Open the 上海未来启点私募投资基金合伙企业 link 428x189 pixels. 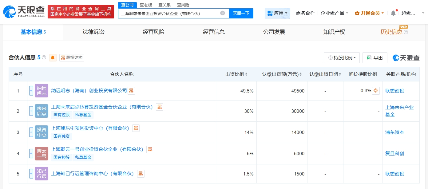click(x=102, y=107)
